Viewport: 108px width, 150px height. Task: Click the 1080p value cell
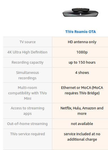82,52
